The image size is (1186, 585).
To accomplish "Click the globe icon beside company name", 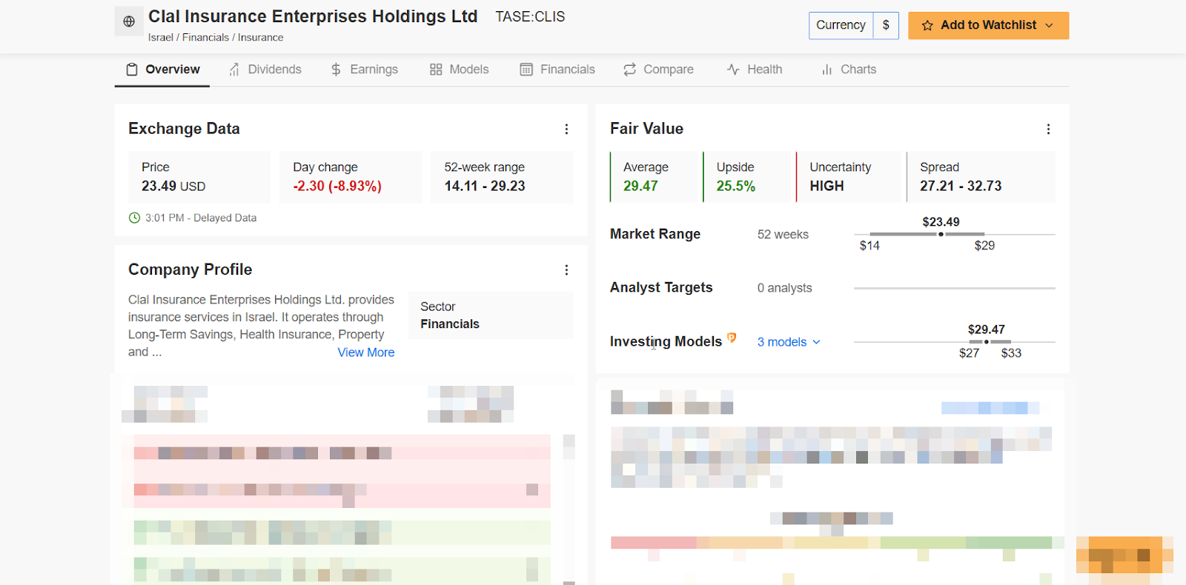I will tap(129, 21).
